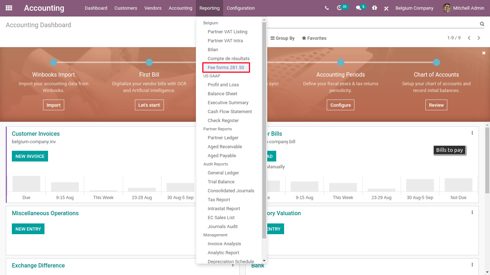Open Compte de résultats report

pos(229,59)
